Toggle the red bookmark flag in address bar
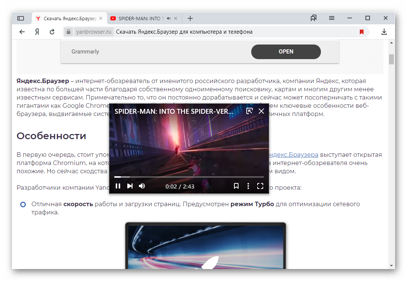This screenshot has height=281, width=407. click(x=361, y=32)
